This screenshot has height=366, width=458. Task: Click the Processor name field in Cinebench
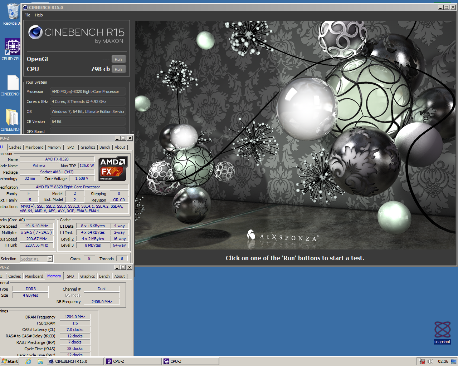(x=88, y=91)
